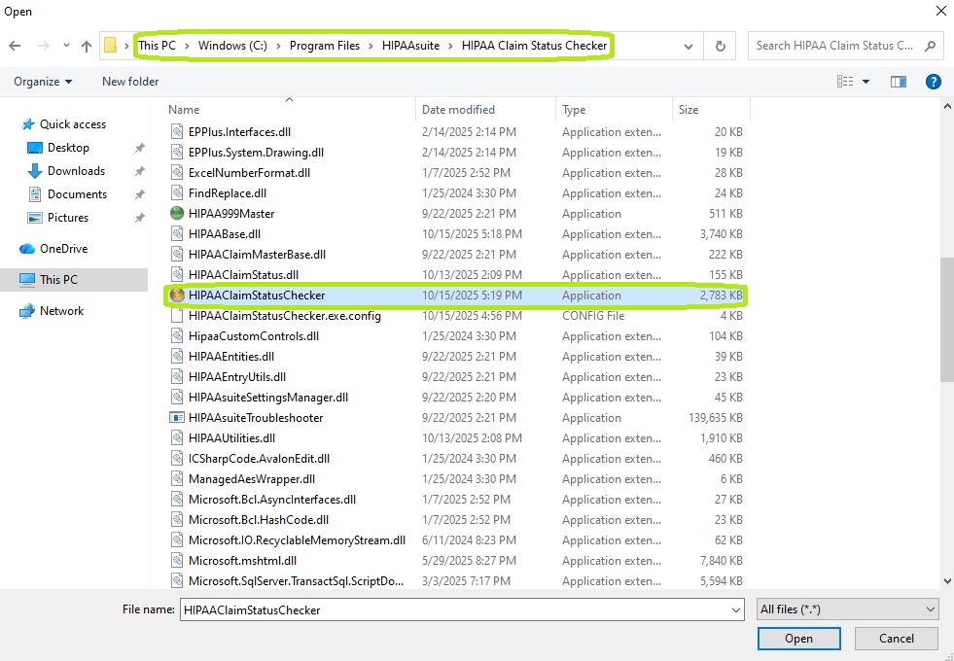This screenshot has height=661, width=954.
Task: Select the HIPAAEntryUtils.dll file
Action: click(x=236, y=377)
